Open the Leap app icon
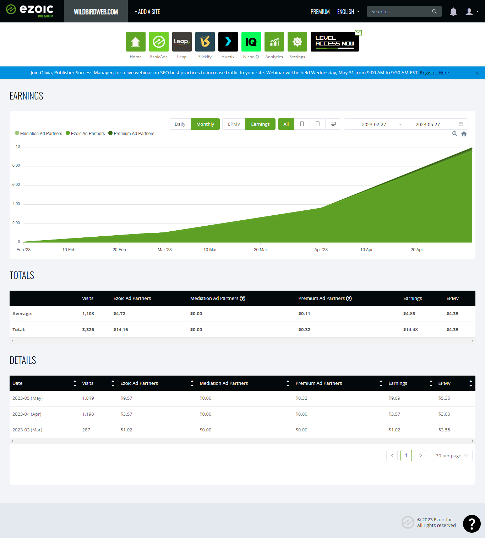The width and height of the screenshot is (485, 538). coord(182,42)
